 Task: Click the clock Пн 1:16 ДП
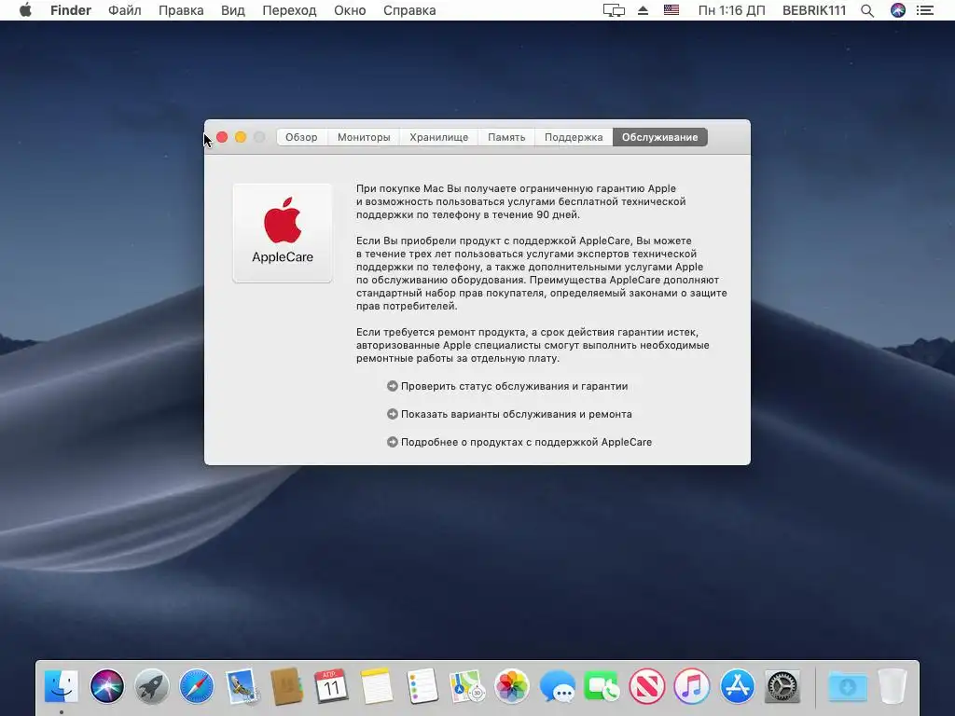pyautogui.click(x=731, y=10)
